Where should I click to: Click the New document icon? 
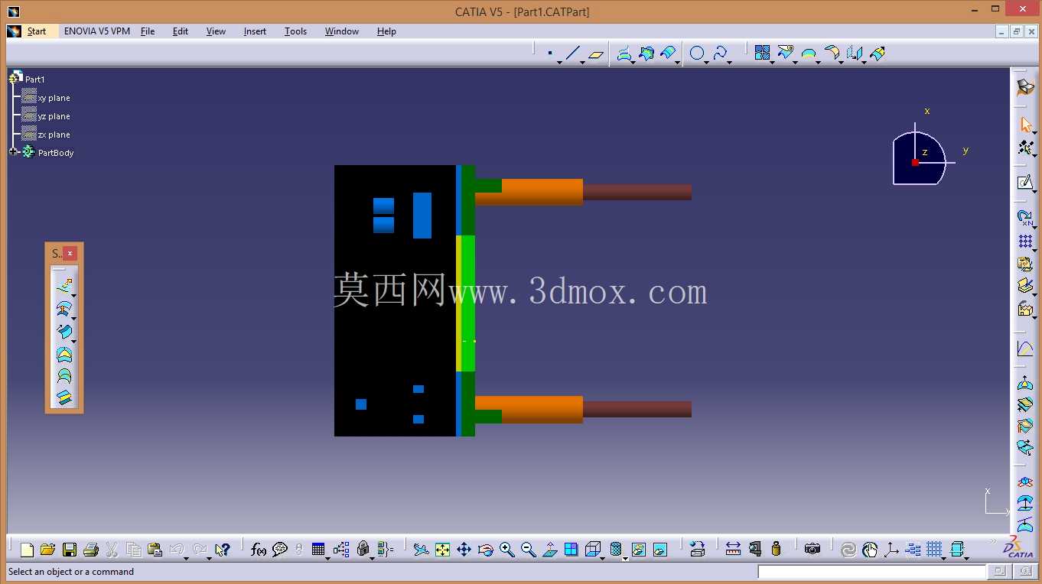coord(27,549)
